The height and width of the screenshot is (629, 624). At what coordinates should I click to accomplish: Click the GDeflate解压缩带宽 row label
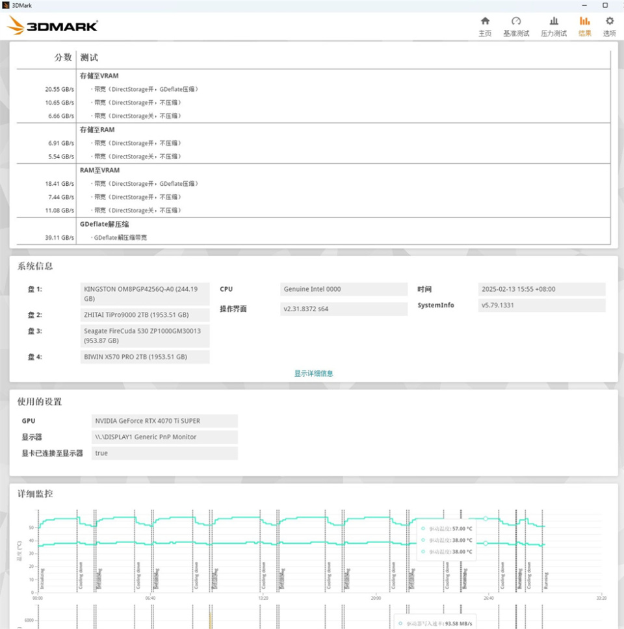[120, 237]
